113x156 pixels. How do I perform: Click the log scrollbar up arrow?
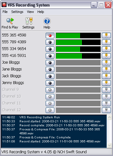tap(109, 117)
